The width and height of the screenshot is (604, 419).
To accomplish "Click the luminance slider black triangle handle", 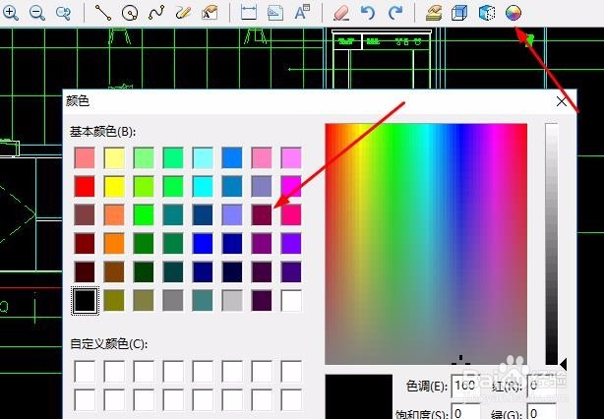I will [x=563, y=364].
